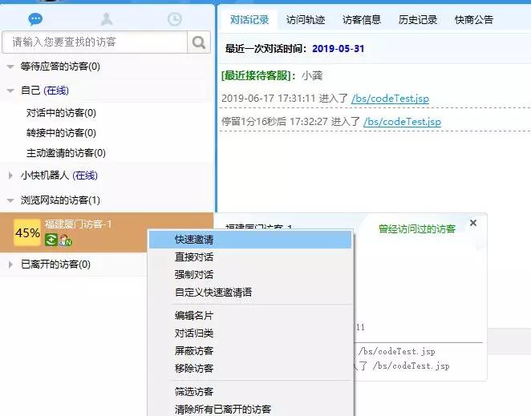Select 快速邀请 from the context menu
531x416 pixels.
coord(194,240)
